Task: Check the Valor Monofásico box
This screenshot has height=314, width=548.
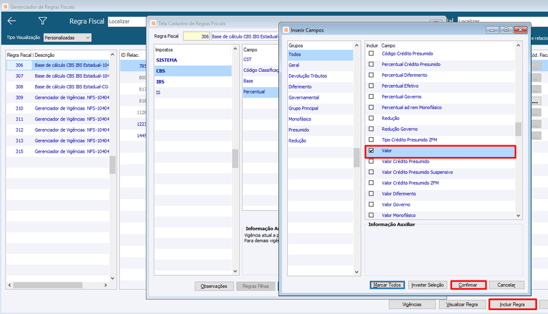Action: 371,215
